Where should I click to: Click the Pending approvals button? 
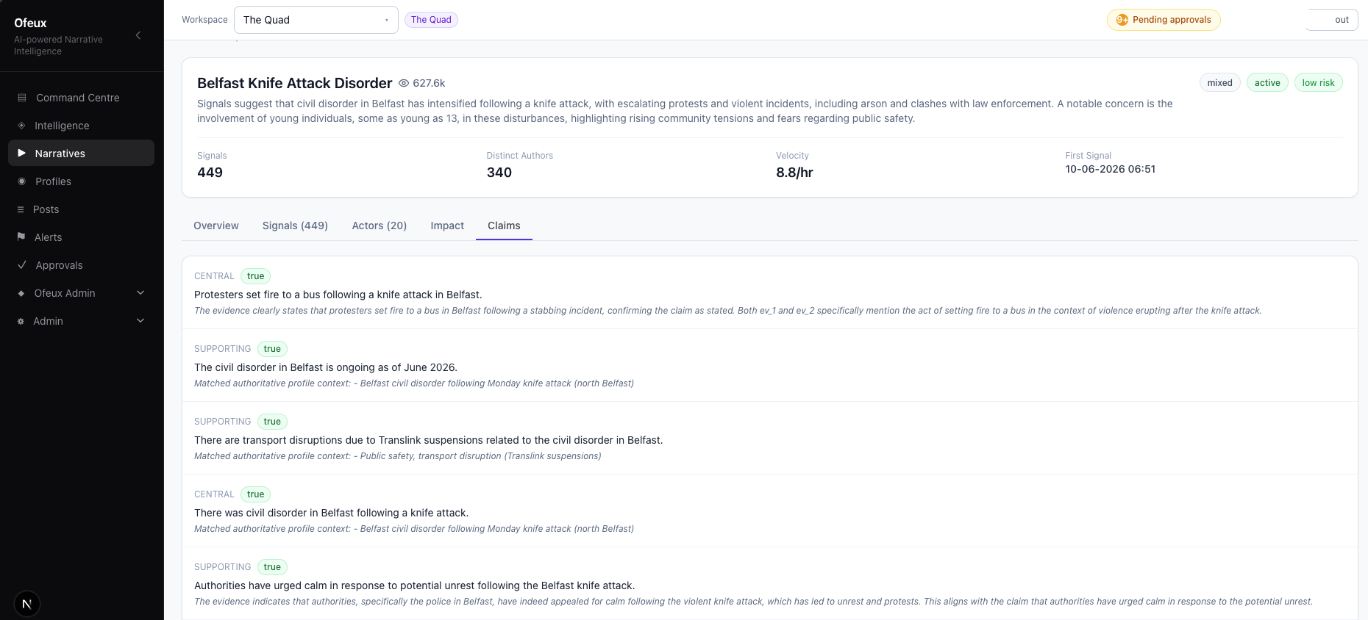tap(1164, 20)
